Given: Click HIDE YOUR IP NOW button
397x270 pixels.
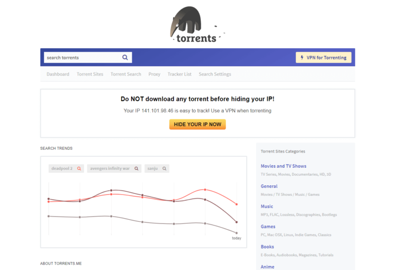Looking at the screenshot, I should click(197, 124).
